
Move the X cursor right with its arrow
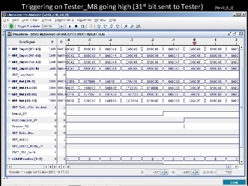tap(166, 172)
